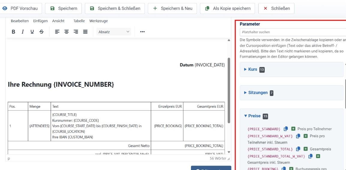
Task: Copy {PRICE_BOOKING} placeholder to clipboard
Action: 284,169
